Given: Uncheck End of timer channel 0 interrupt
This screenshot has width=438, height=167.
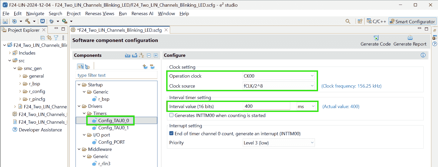Looking at the screenshot, I should tap(171, 133).
